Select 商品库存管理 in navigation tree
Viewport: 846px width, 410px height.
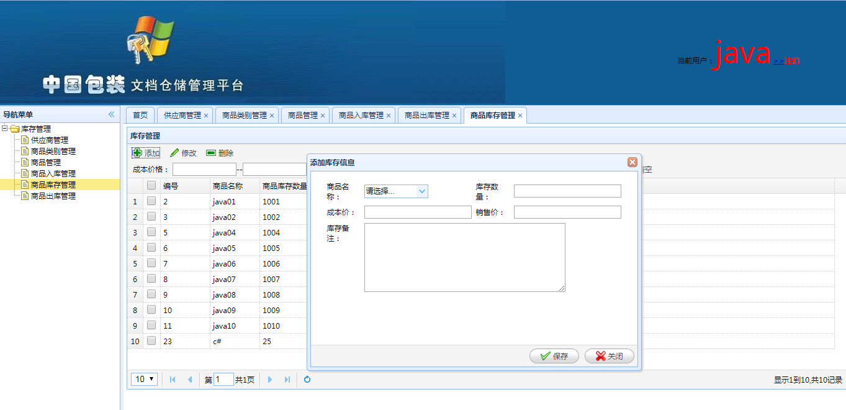[53, 185]
